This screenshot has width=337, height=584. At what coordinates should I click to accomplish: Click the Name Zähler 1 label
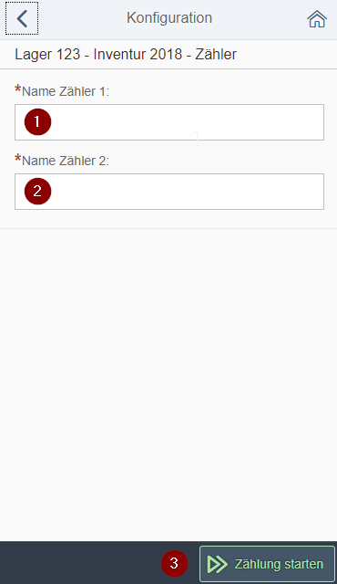tap(66, 91)
